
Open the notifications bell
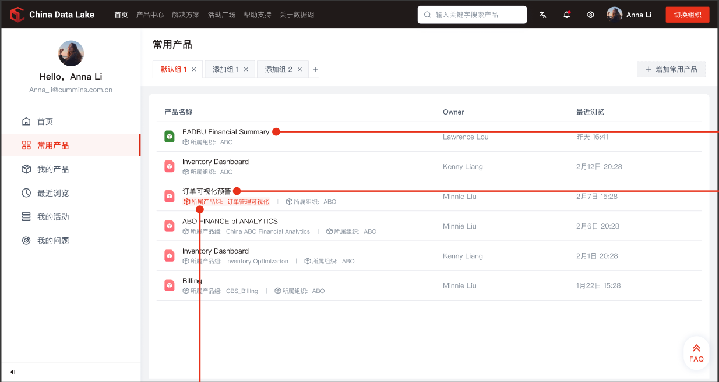click(x=566, y=15)
